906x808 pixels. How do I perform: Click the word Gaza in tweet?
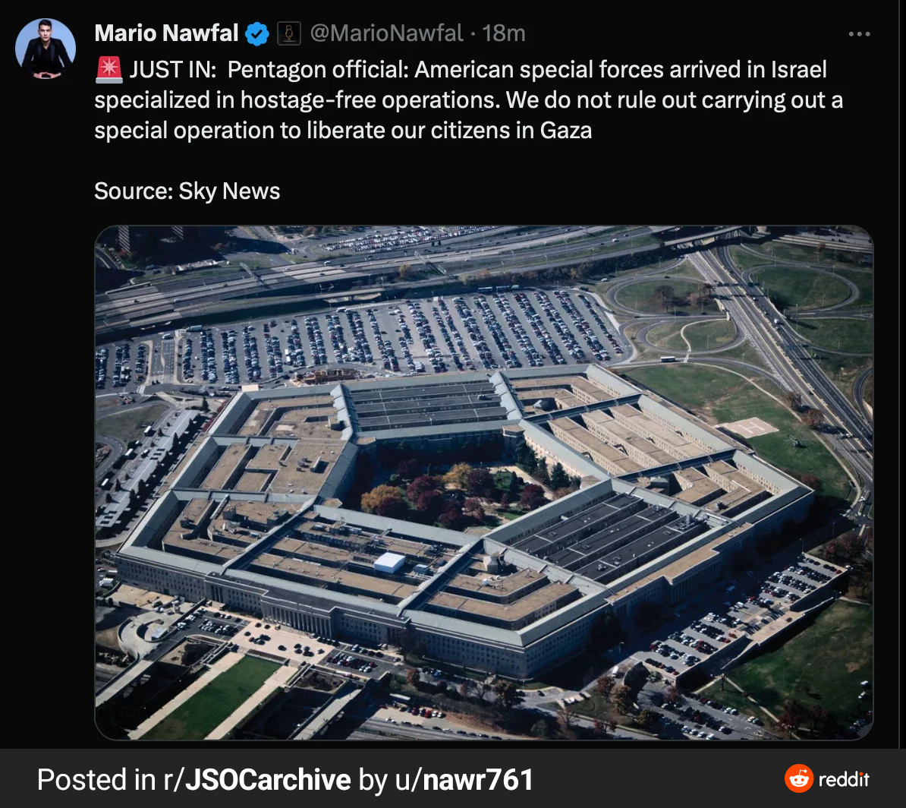(x=565, y=130)
